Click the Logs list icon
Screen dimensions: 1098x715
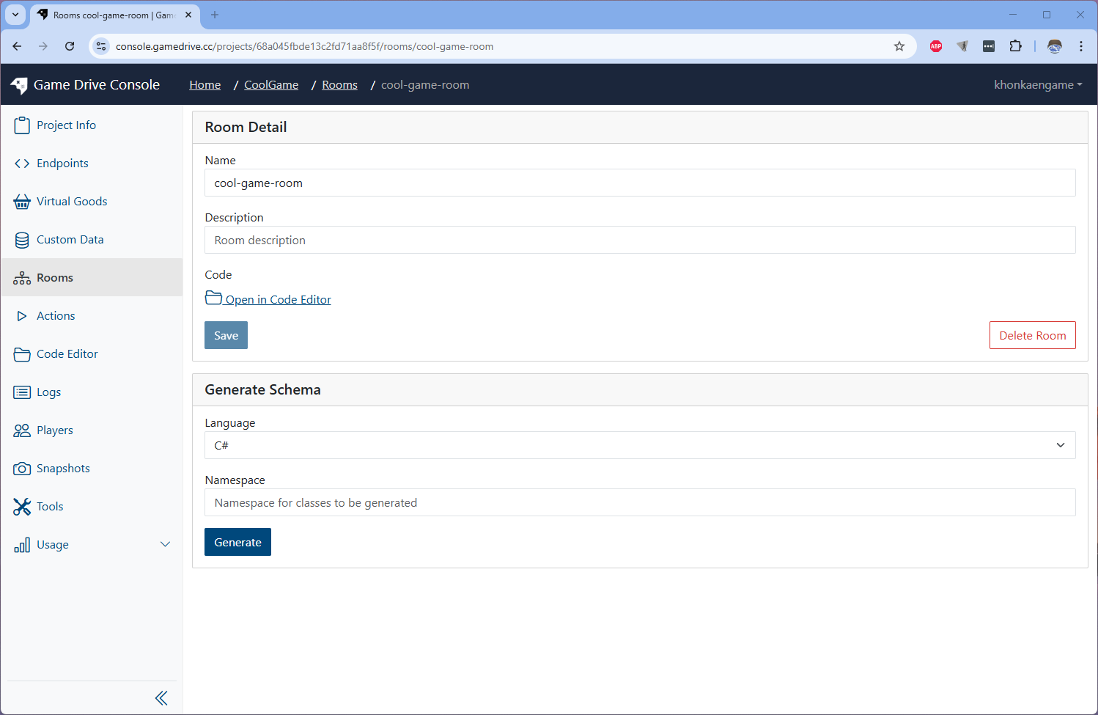[x=22, y=392]
